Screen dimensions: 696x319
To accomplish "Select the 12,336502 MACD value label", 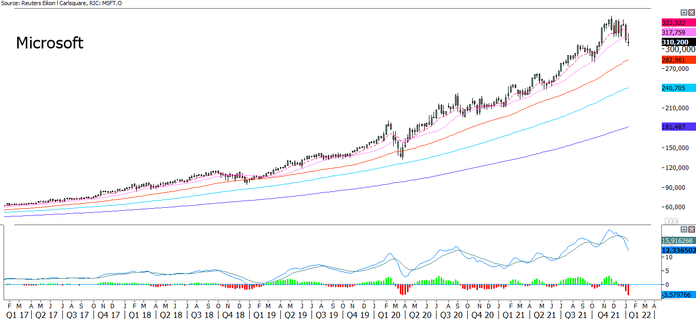I will tap(678, 250).
